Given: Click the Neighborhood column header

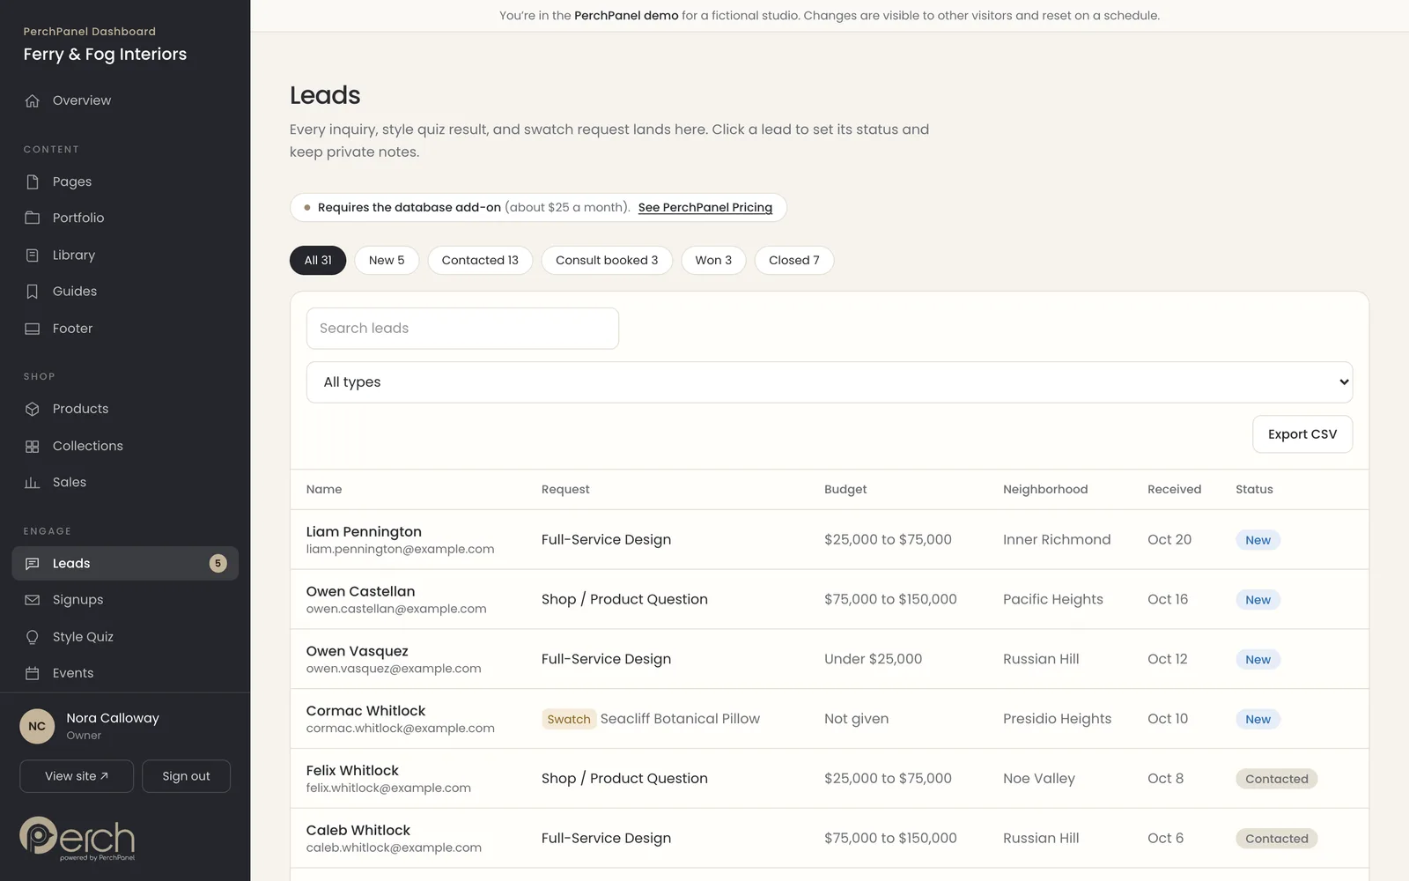Looking at the screenshot, I should 1045,489.
